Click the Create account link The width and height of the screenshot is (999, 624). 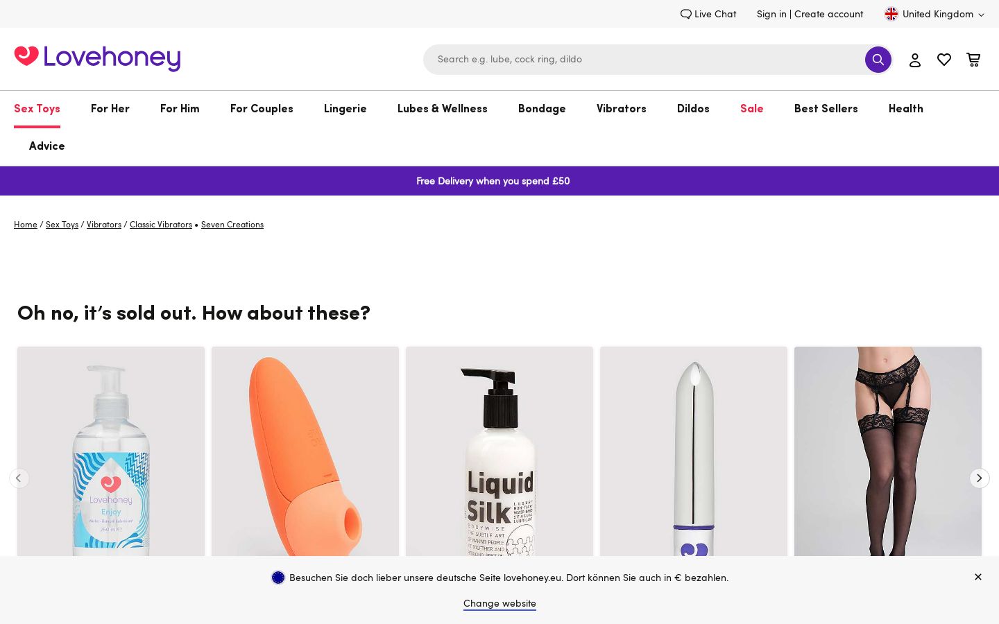pos(829,14)
